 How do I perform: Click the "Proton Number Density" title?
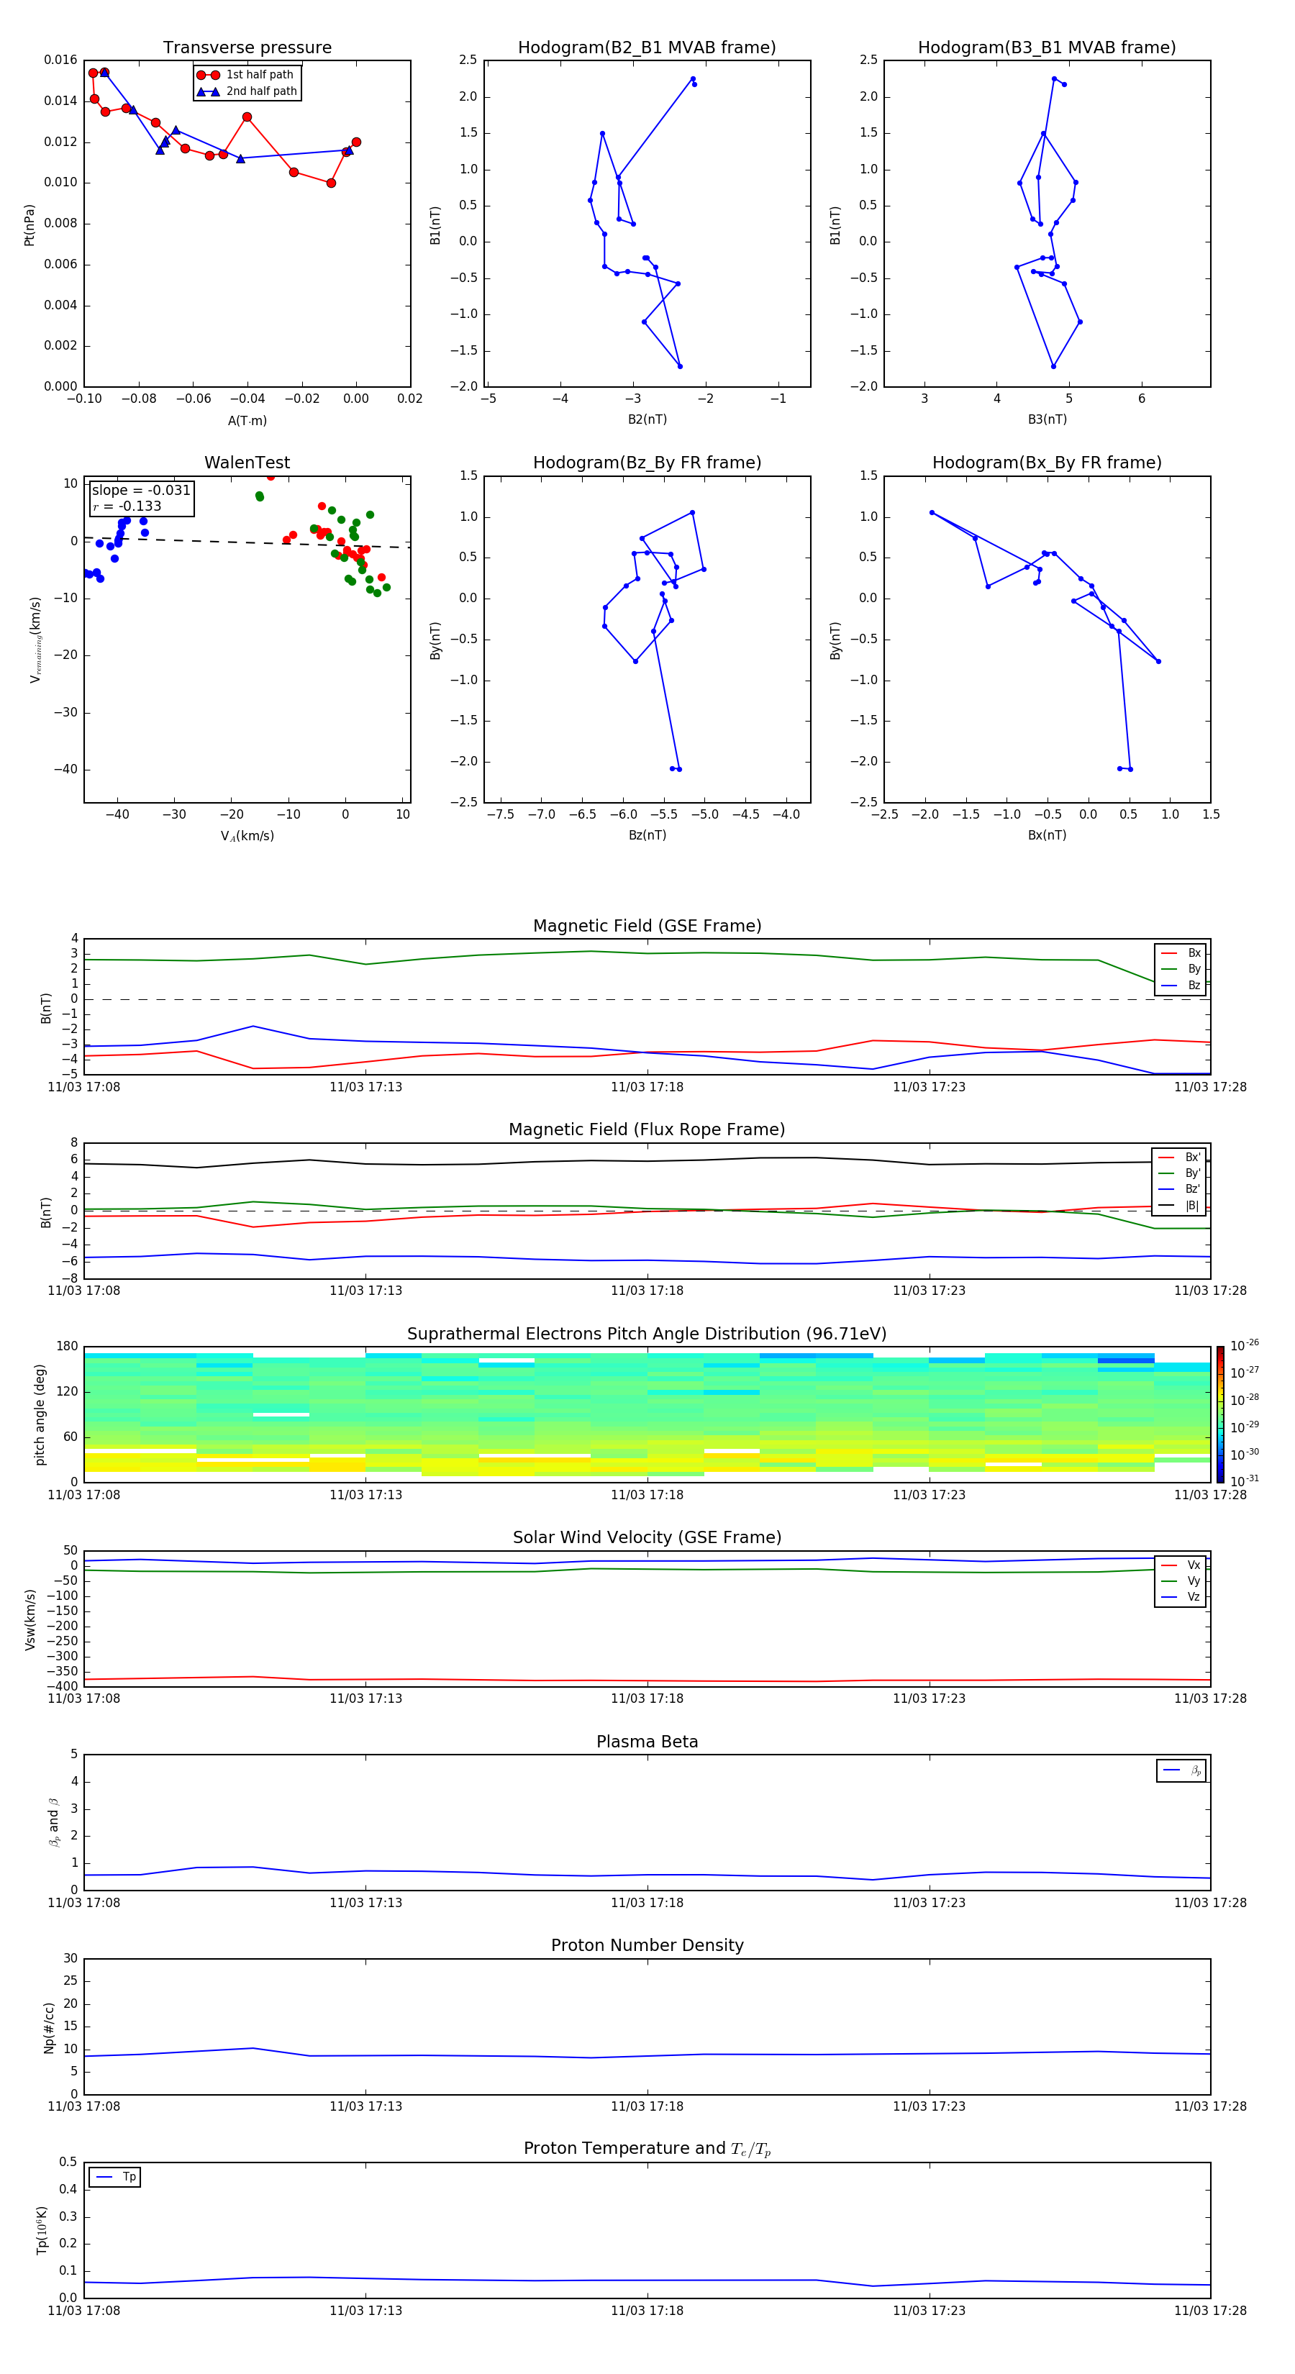click(647, 1945)
